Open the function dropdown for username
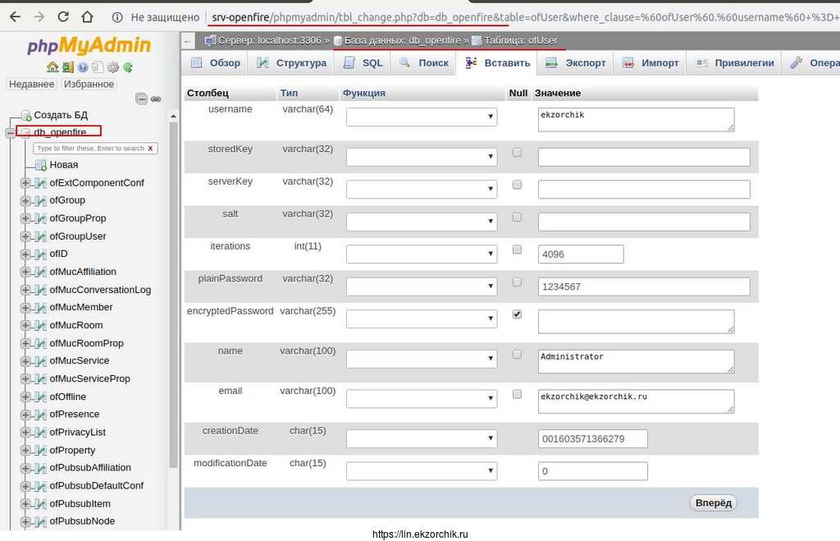The height and width of the screenshot is (541, 840). [422, 117]
